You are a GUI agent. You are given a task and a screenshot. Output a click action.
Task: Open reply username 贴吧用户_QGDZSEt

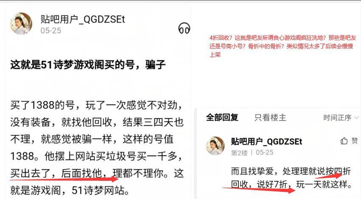click(x=266, y=141)
